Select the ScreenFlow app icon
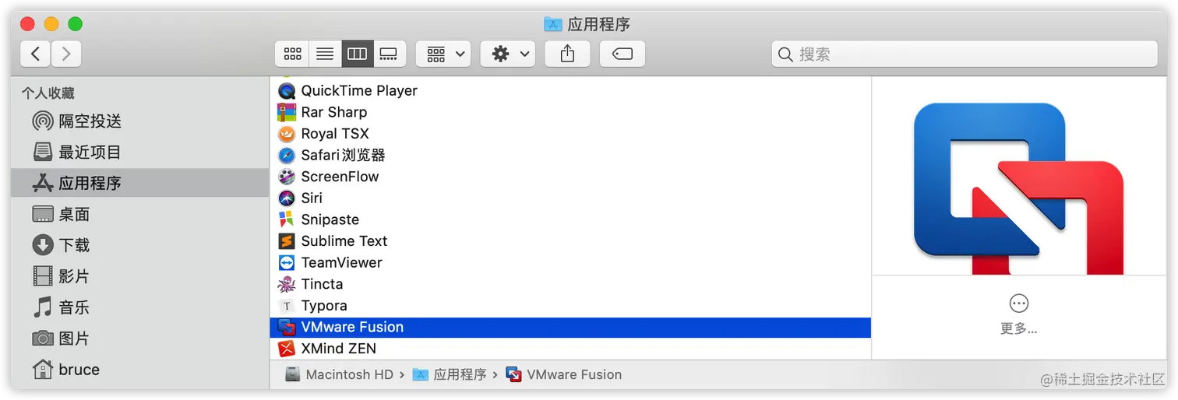The width and height of the screenshot is (1178, 400). tap(287, 177)
